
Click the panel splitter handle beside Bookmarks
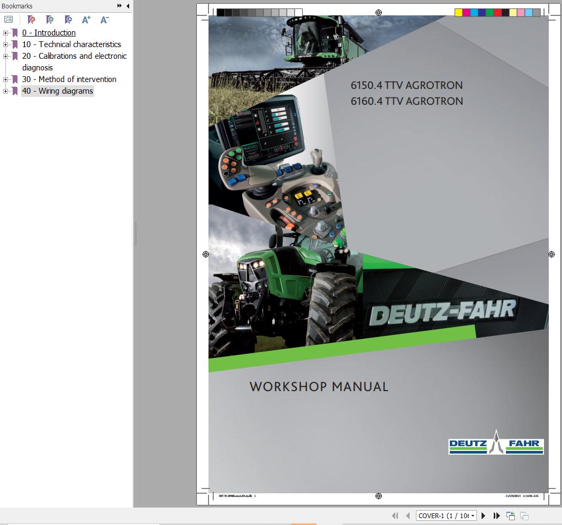tap(135, 233)
